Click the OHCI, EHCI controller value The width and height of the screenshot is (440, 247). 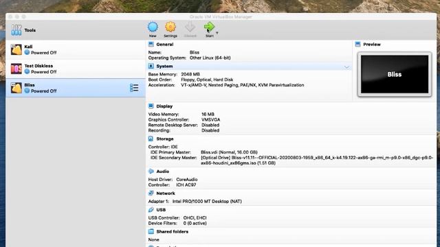pyautogui.click(x=195, y=217)
